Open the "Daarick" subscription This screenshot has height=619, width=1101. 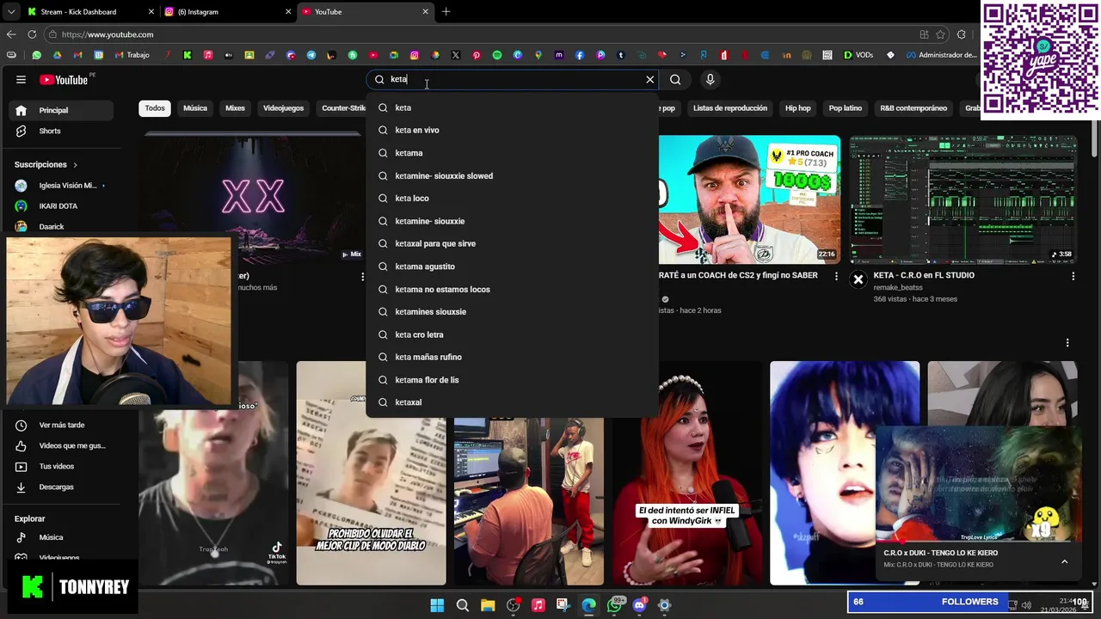(x=61, y=227)
